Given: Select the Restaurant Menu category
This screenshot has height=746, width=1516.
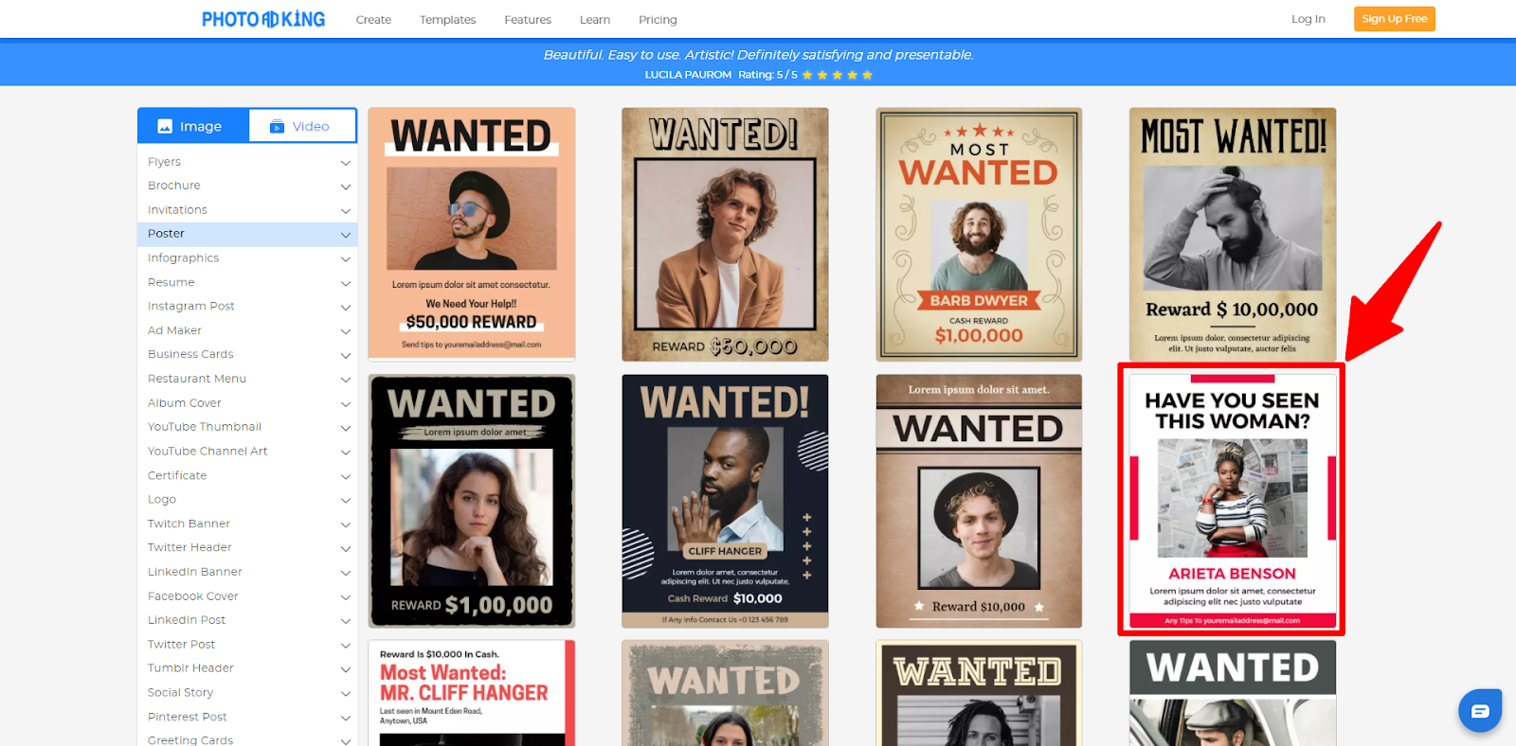Looking at the screenshot, I should point(197,379).
